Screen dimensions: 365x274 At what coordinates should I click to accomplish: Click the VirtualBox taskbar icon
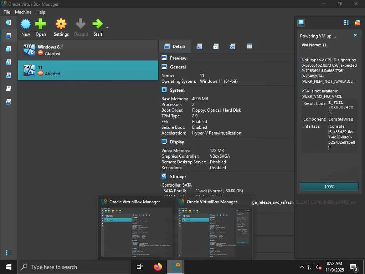[175, 267]
